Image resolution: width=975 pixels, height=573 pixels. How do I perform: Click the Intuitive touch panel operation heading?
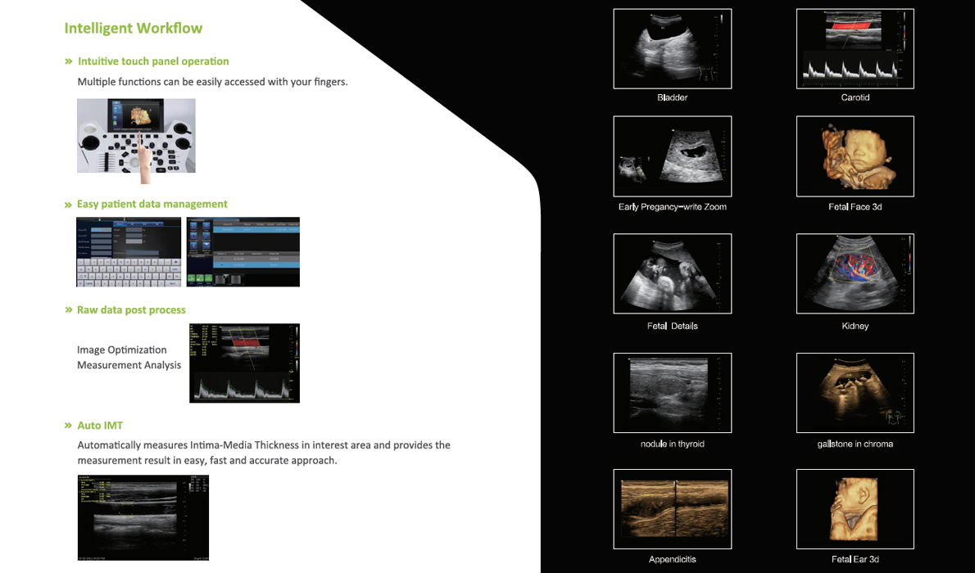[x=153, y=61]
